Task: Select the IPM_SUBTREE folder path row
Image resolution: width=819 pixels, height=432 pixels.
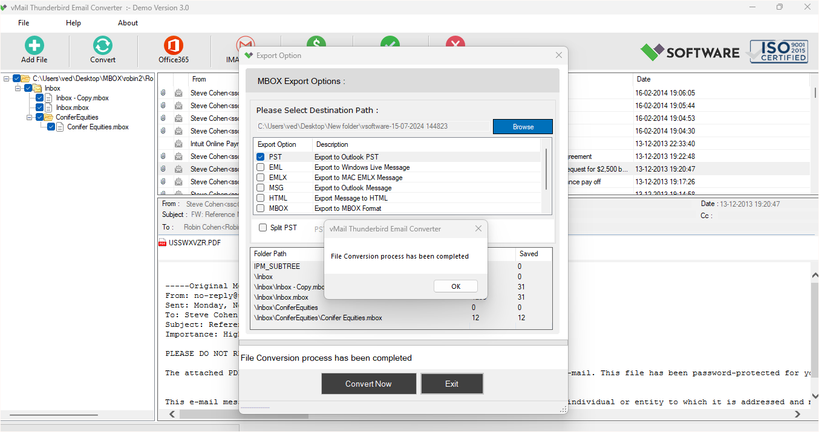Action: pyautogui.click(x=401, y=266)
